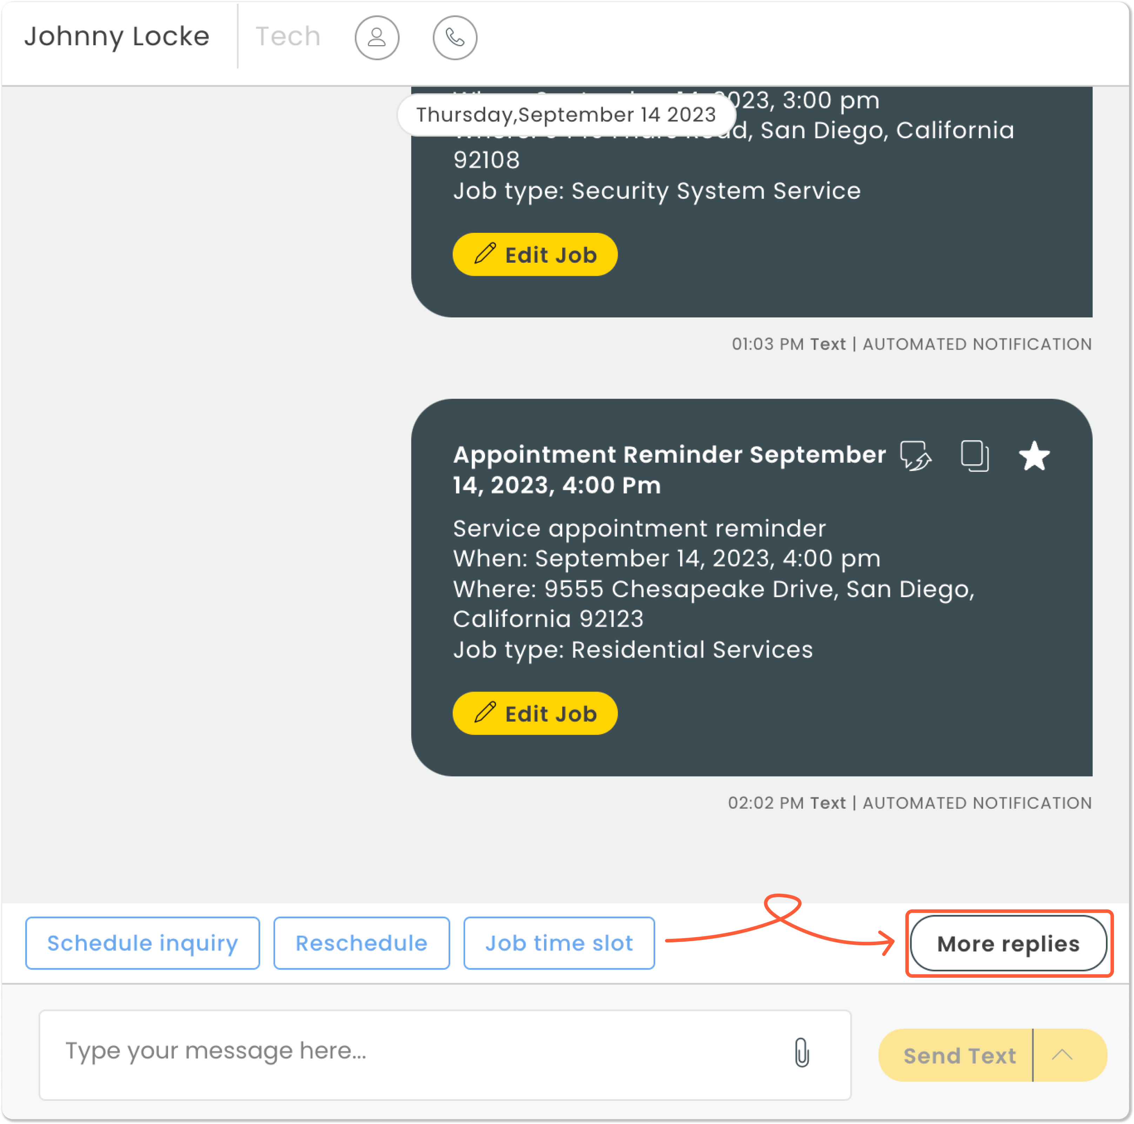This screenshot has height=1124, width=1134.
Task: Edit the Security System Service job
Action: (535, 254)
